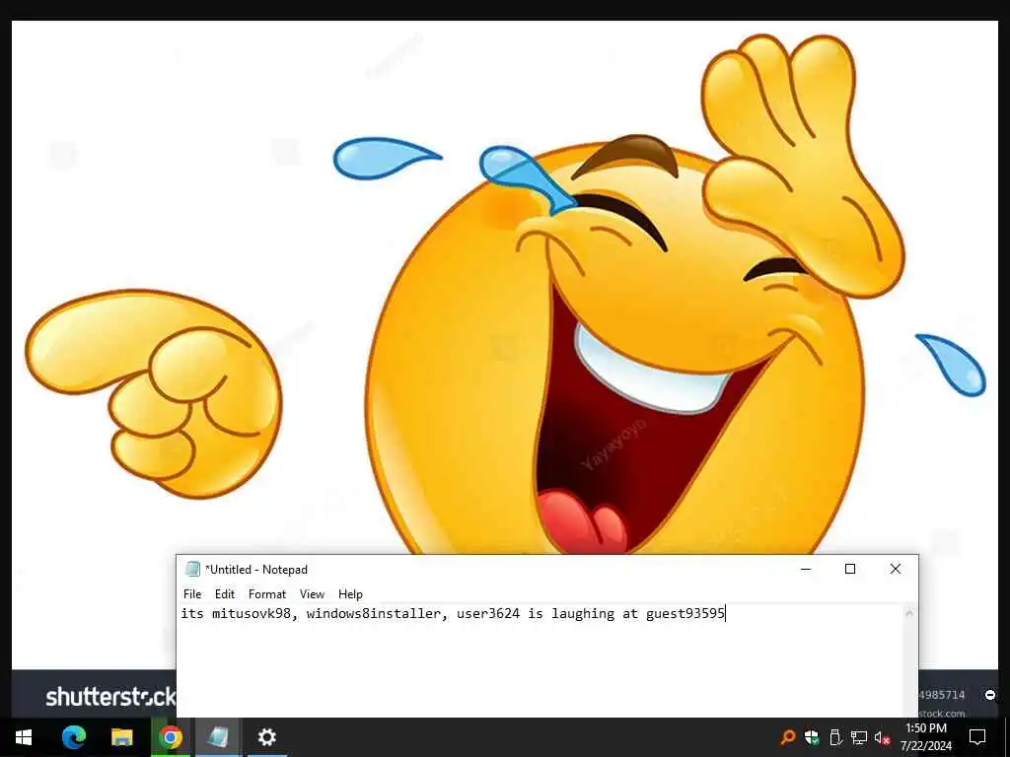Click the Notepad icon in the title bar
Viewport: 1010px width, 757px height.
pos(192,569)
